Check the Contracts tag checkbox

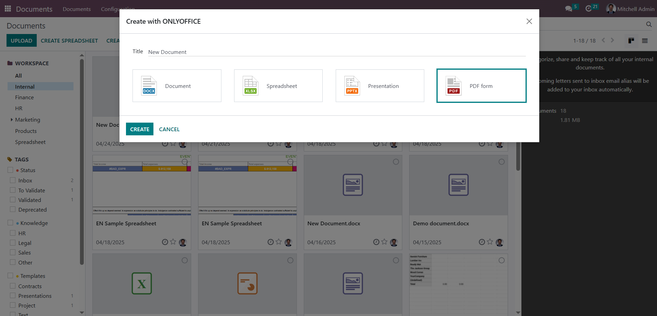pos(13,286)
